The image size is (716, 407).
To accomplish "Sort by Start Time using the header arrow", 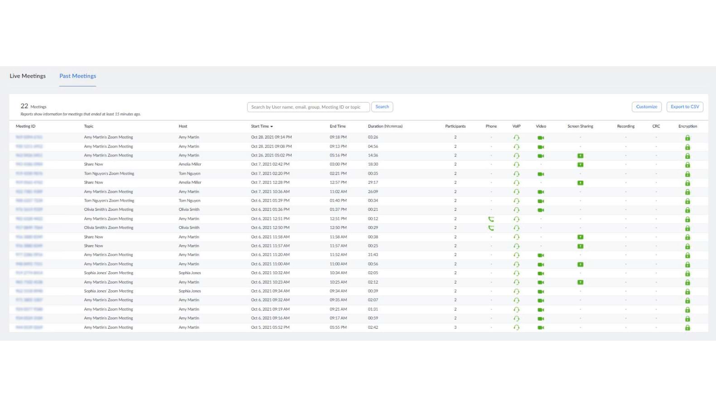I will pyautogui.click(x=271, y=127).
